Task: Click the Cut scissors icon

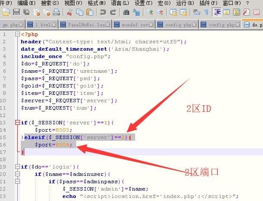Action: 70,13
